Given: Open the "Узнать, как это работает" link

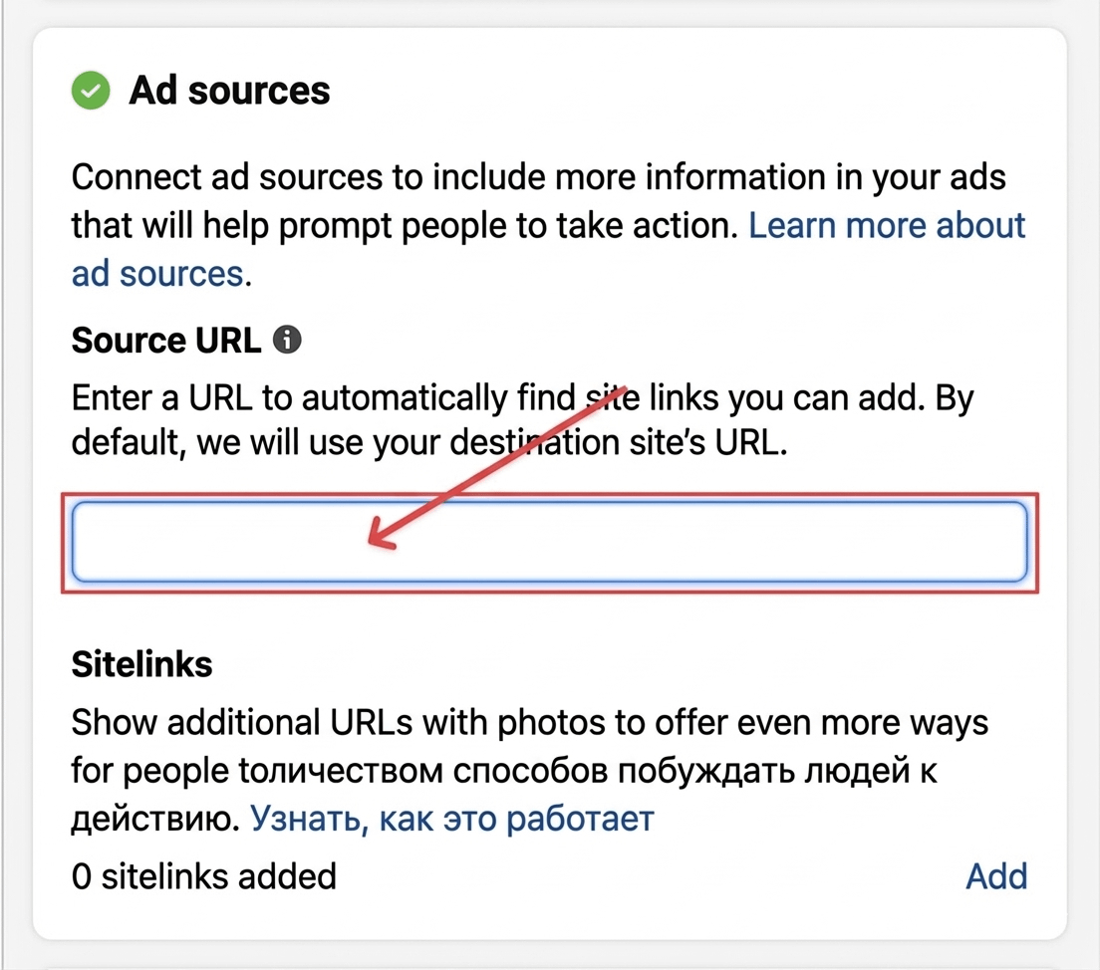Looking at the screenshot, I should [451, 819].
